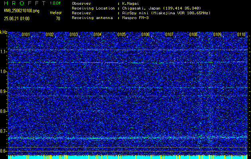Click the observer name K.Nagai
251x159 pixels.
click(130, 3)
